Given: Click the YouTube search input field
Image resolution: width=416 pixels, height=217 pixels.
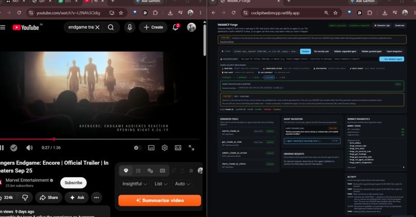Looking at the screenshot, I should coord(81,27).
